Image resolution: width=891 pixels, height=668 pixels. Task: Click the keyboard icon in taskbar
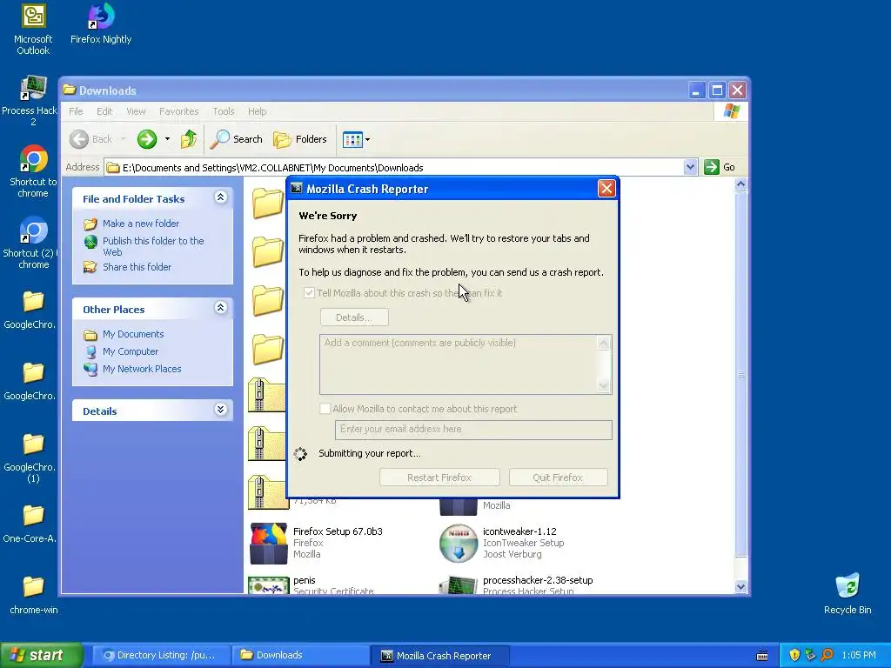[762, 656]
